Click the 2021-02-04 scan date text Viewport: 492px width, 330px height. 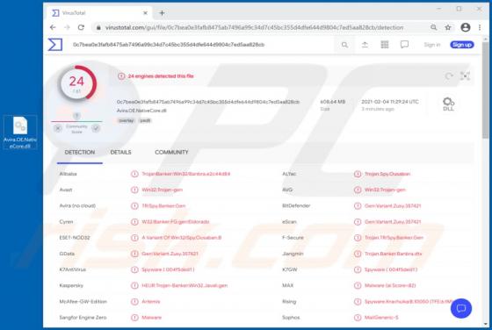point(390,102)
